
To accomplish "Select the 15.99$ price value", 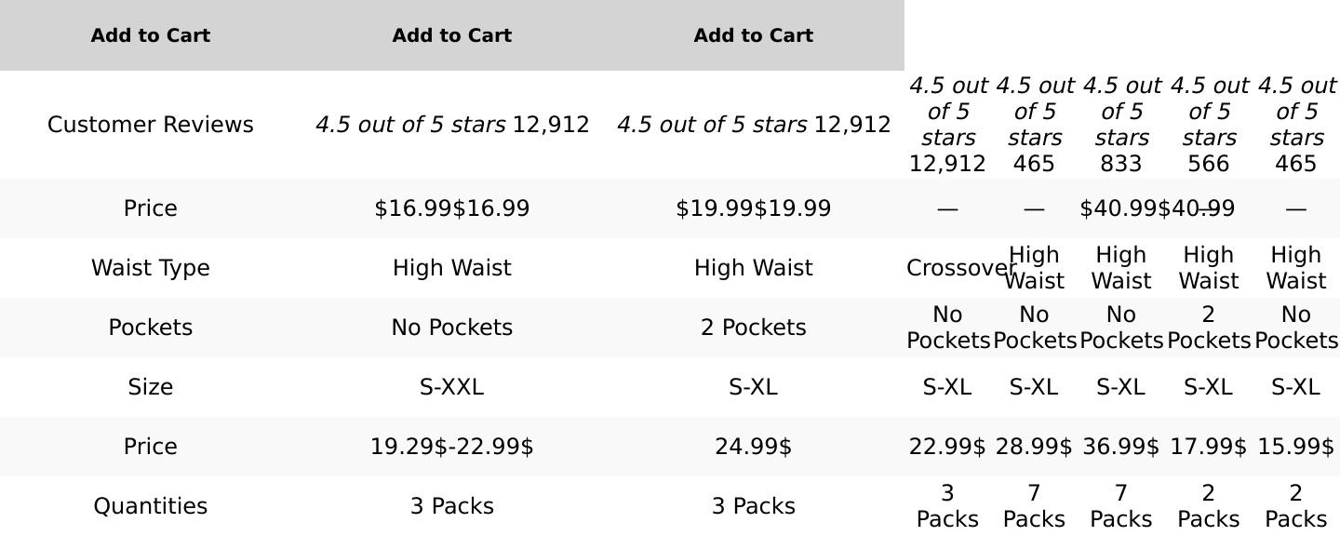I will click(1295, 447).
